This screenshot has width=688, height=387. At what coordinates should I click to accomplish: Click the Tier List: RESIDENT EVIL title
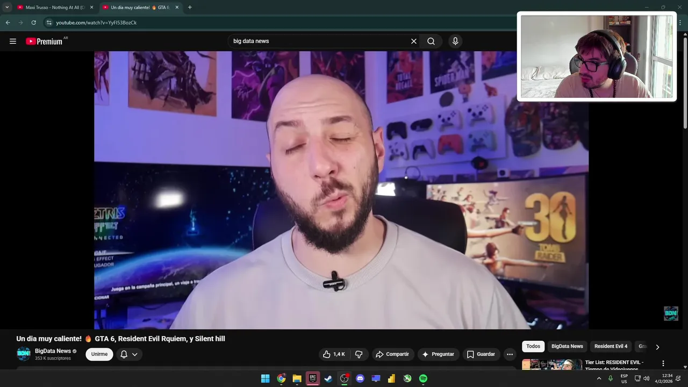click(614, 365)
